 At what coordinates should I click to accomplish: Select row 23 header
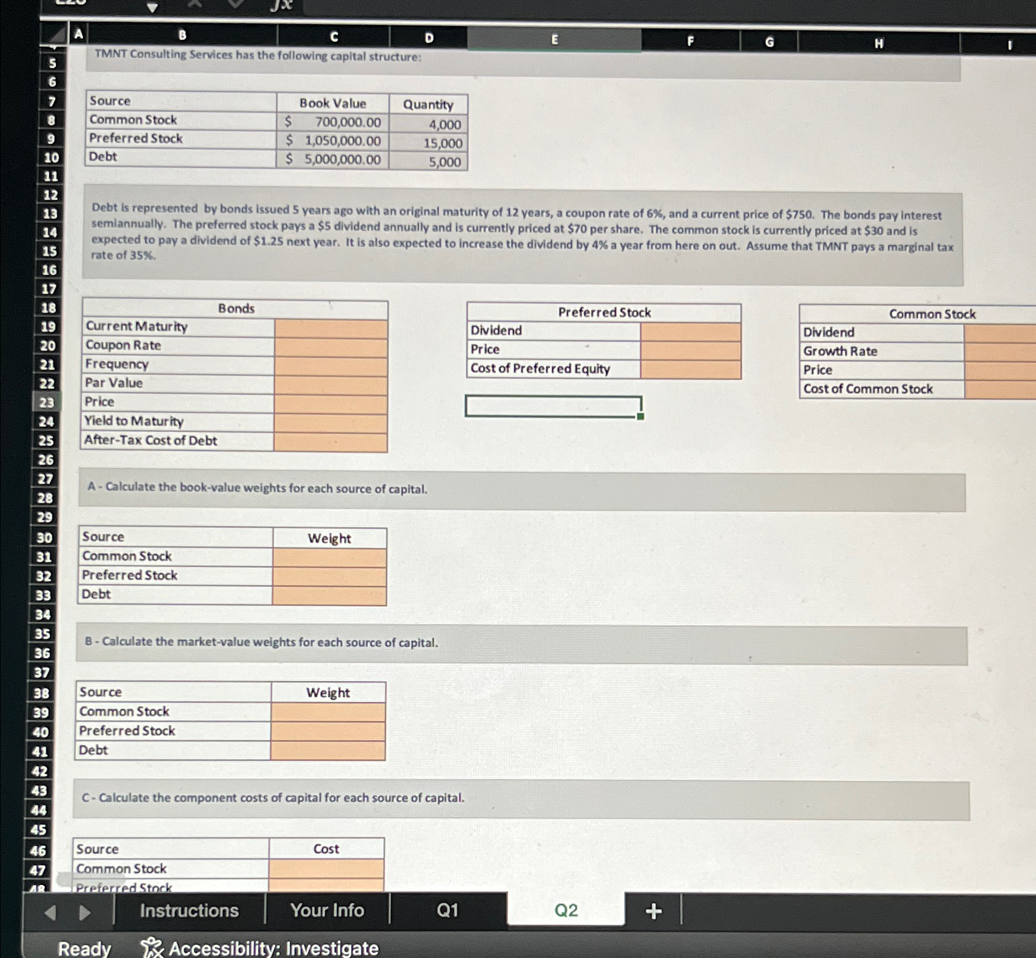(47, 402)
